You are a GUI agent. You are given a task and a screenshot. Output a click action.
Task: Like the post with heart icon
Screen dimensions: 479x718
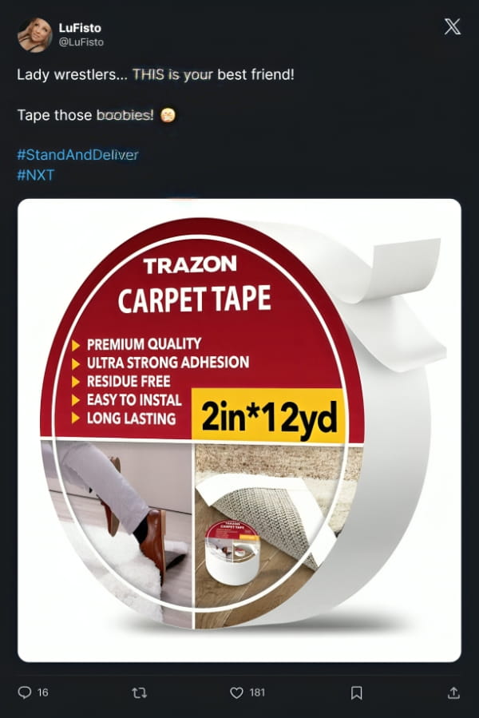[x=236, y=692]
